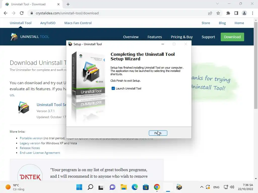Click the scrollbar down arrow
This screenshot has width=258, height=193.
pos(256,179)
